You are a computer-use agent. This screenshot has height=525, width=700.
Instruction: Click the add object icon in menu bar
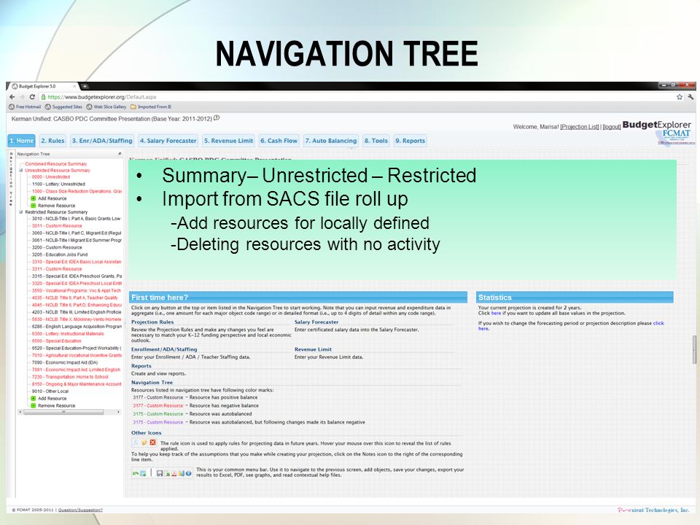[143, 473]
